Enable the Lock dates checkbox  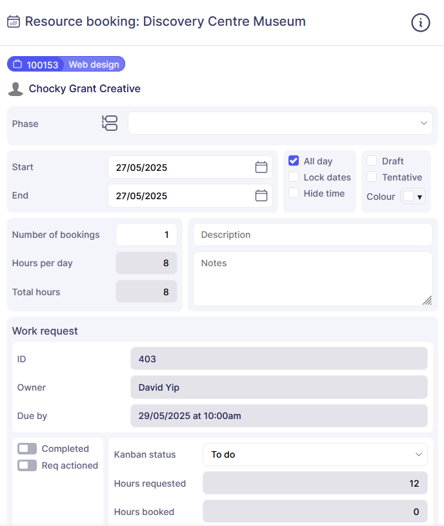[x=294, y=177]
